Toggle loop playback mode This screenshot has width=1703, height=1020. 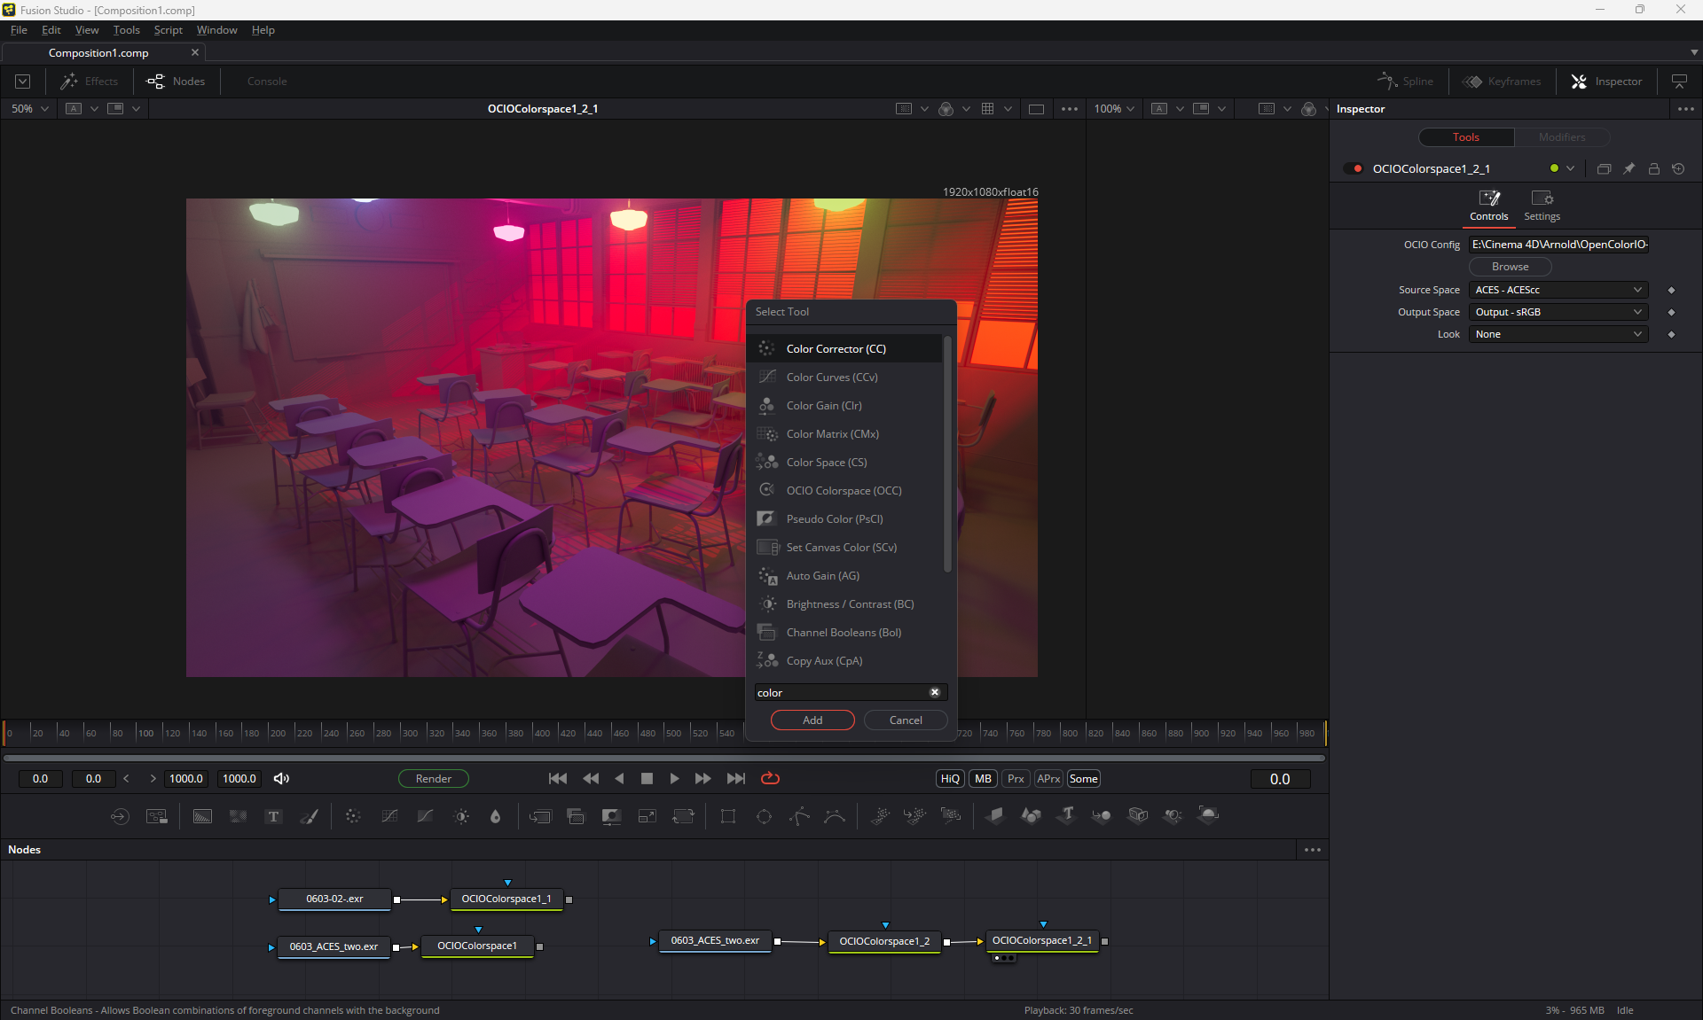pos(770,778)
